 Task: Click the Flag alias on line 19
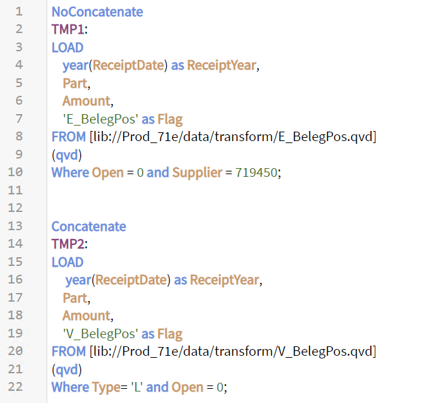point(170,334)
